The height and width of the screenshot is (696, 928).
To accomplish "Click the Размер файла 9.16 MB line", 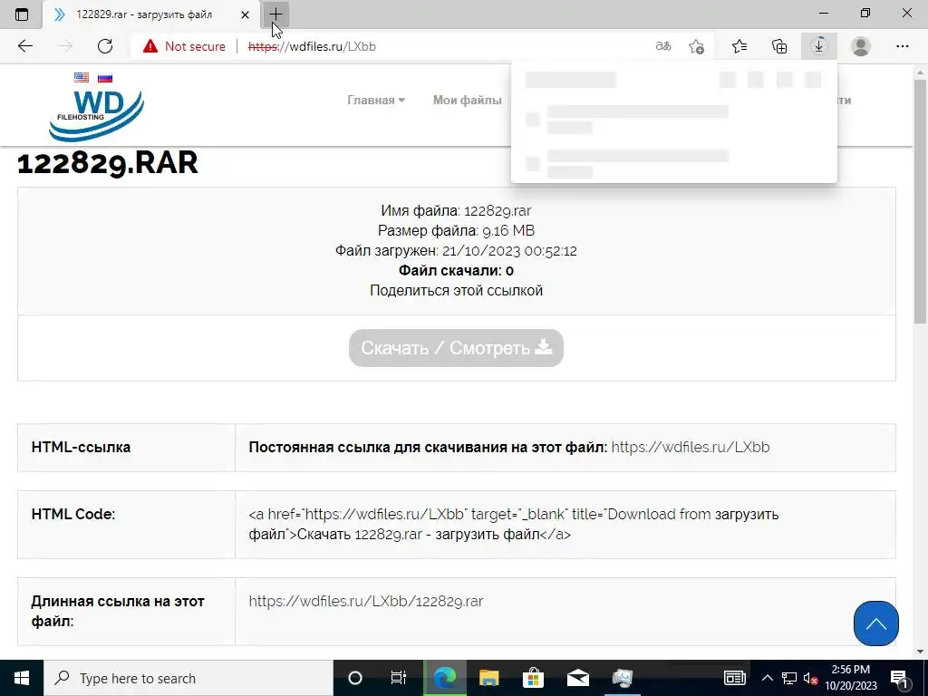I will point(457,231).
